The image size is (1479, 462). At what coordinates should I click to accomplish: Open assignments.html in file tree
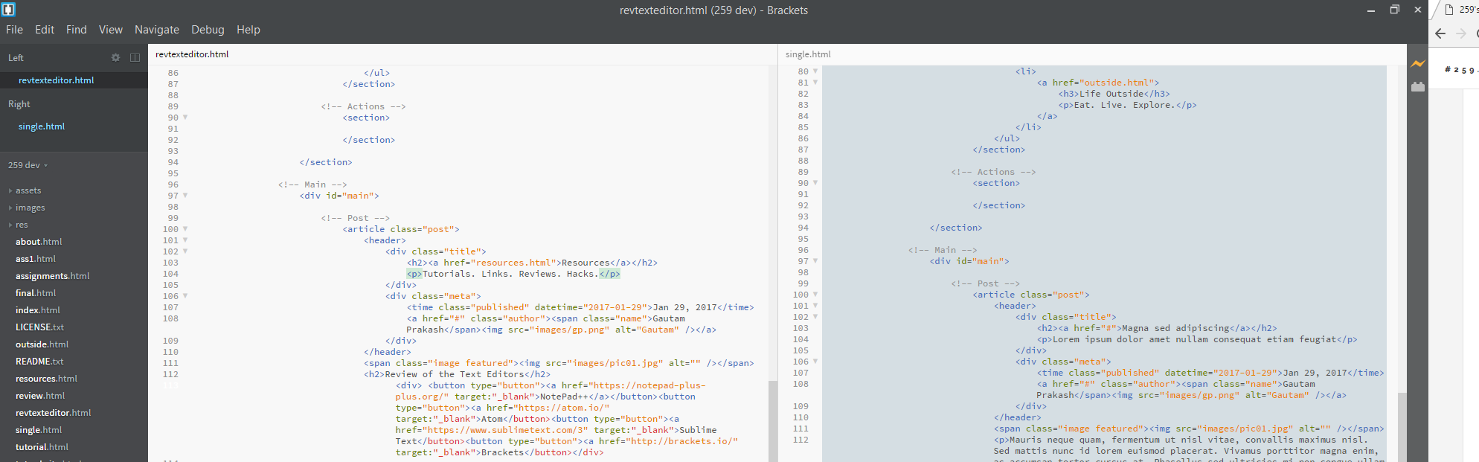[x=52, y=276]
